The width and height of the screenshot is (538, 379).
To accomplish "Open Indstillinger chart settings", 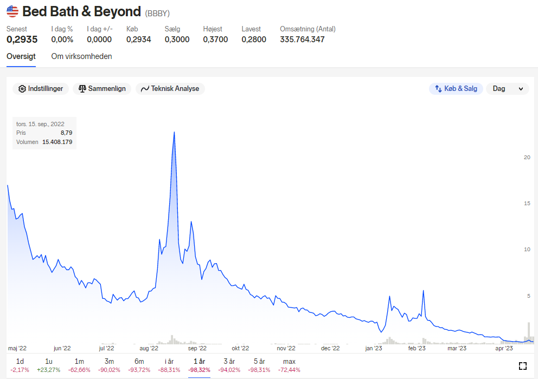I will [41, 89].
